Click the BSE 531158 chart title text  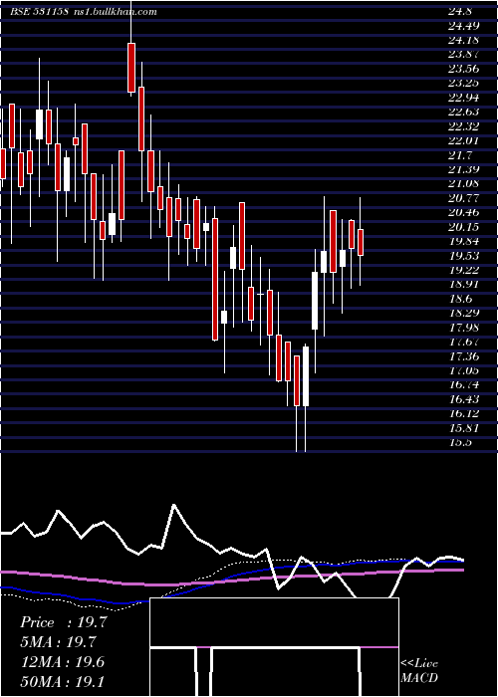point(39,12)
